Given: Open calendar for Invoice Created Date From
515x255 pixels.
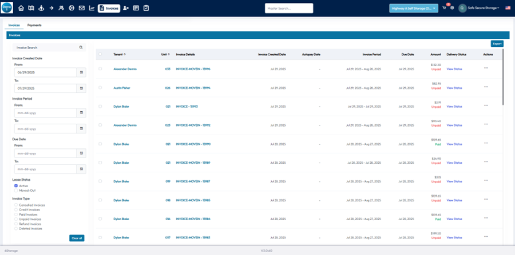Looking at the screenshot, I should pos(81,72).
